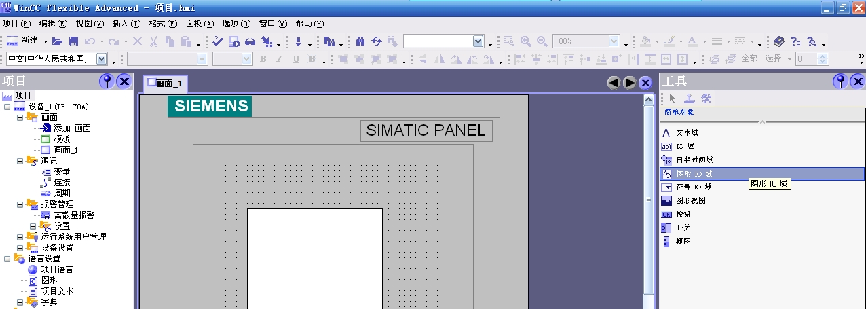The image size is (866, 309).
Task: Open the 中文(中华人民共和国) language dropdown
Action: pos(102,59)
